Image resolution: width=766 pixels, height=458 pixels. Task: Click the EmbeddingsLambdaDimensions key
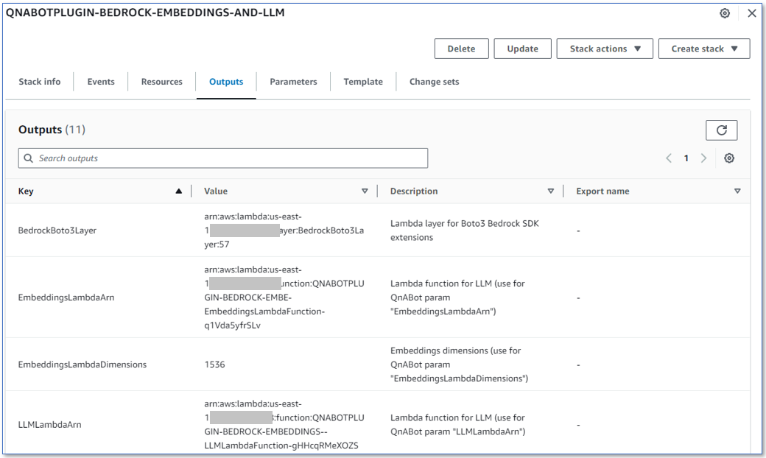click(82, 364)
